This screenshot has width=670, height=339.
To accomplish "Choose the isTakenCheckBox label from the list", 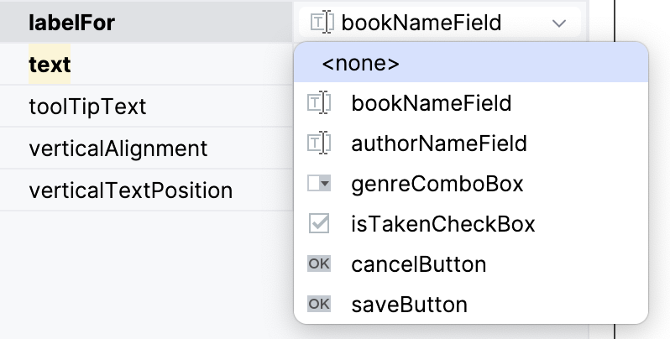I will click(x=443, y=224).
